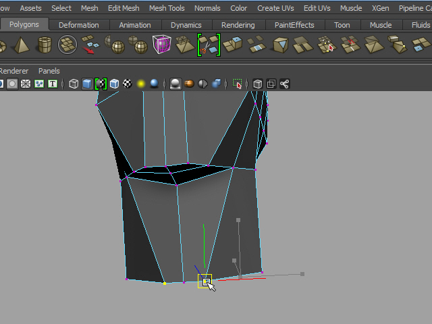The height and width of the screenshot is (324, 432).
Task: Click the pyramid primitive shelf icon
Action: (20, 46)
